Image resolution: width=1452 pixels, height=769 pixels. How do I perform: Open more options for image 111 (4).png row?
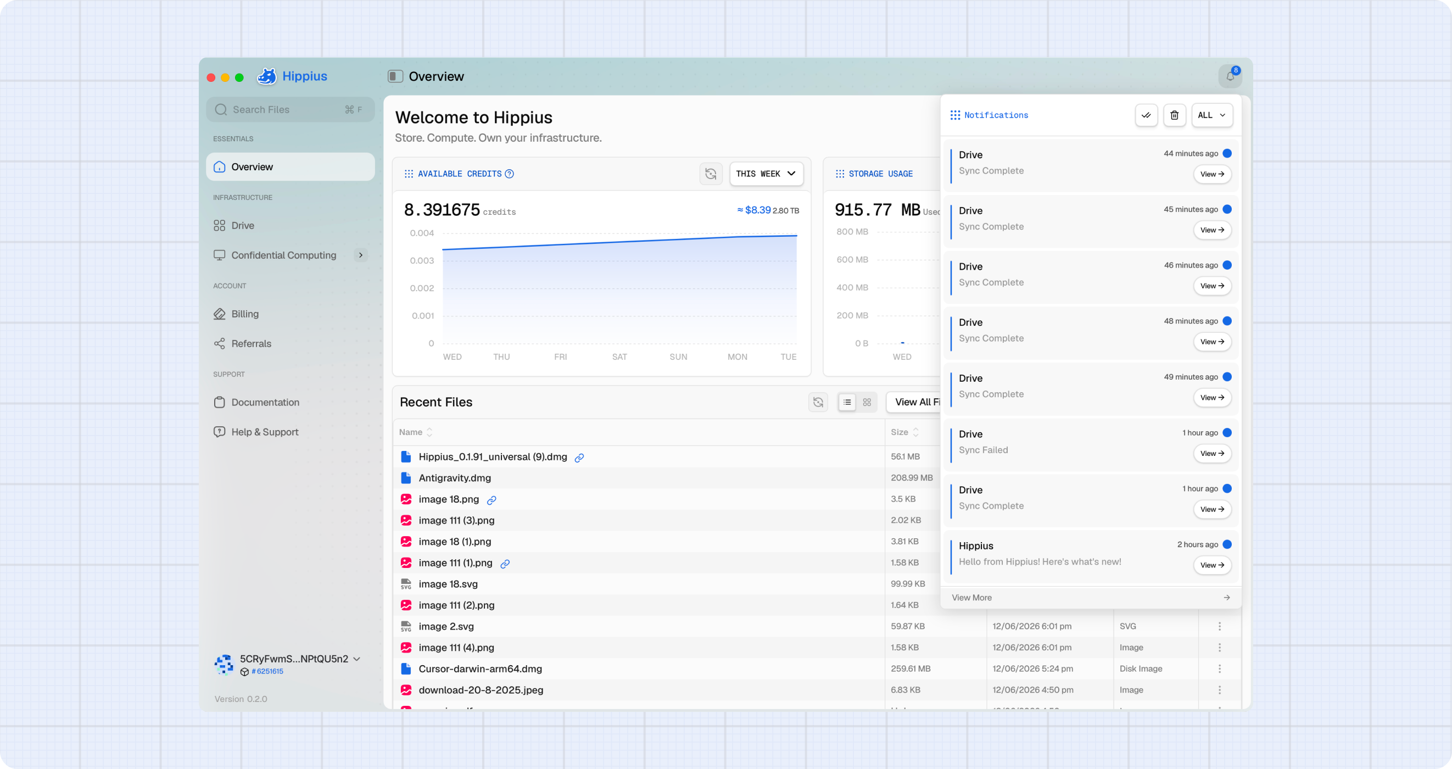coord(1220,648)
